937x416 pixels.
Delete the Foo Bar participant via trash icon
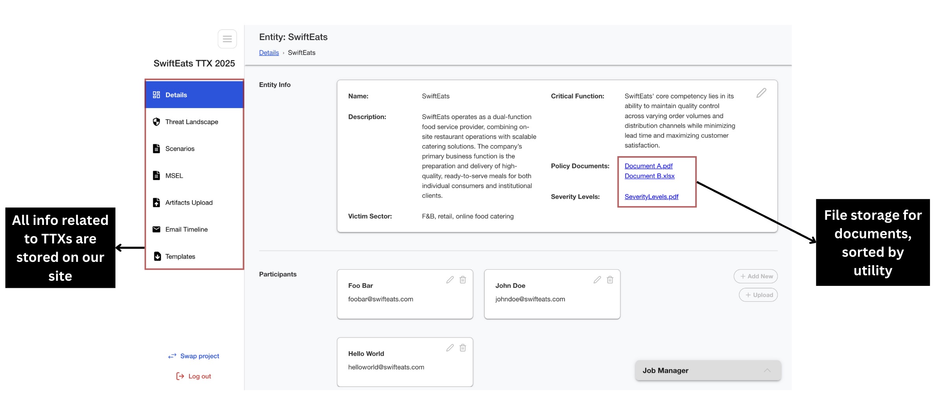463,280
